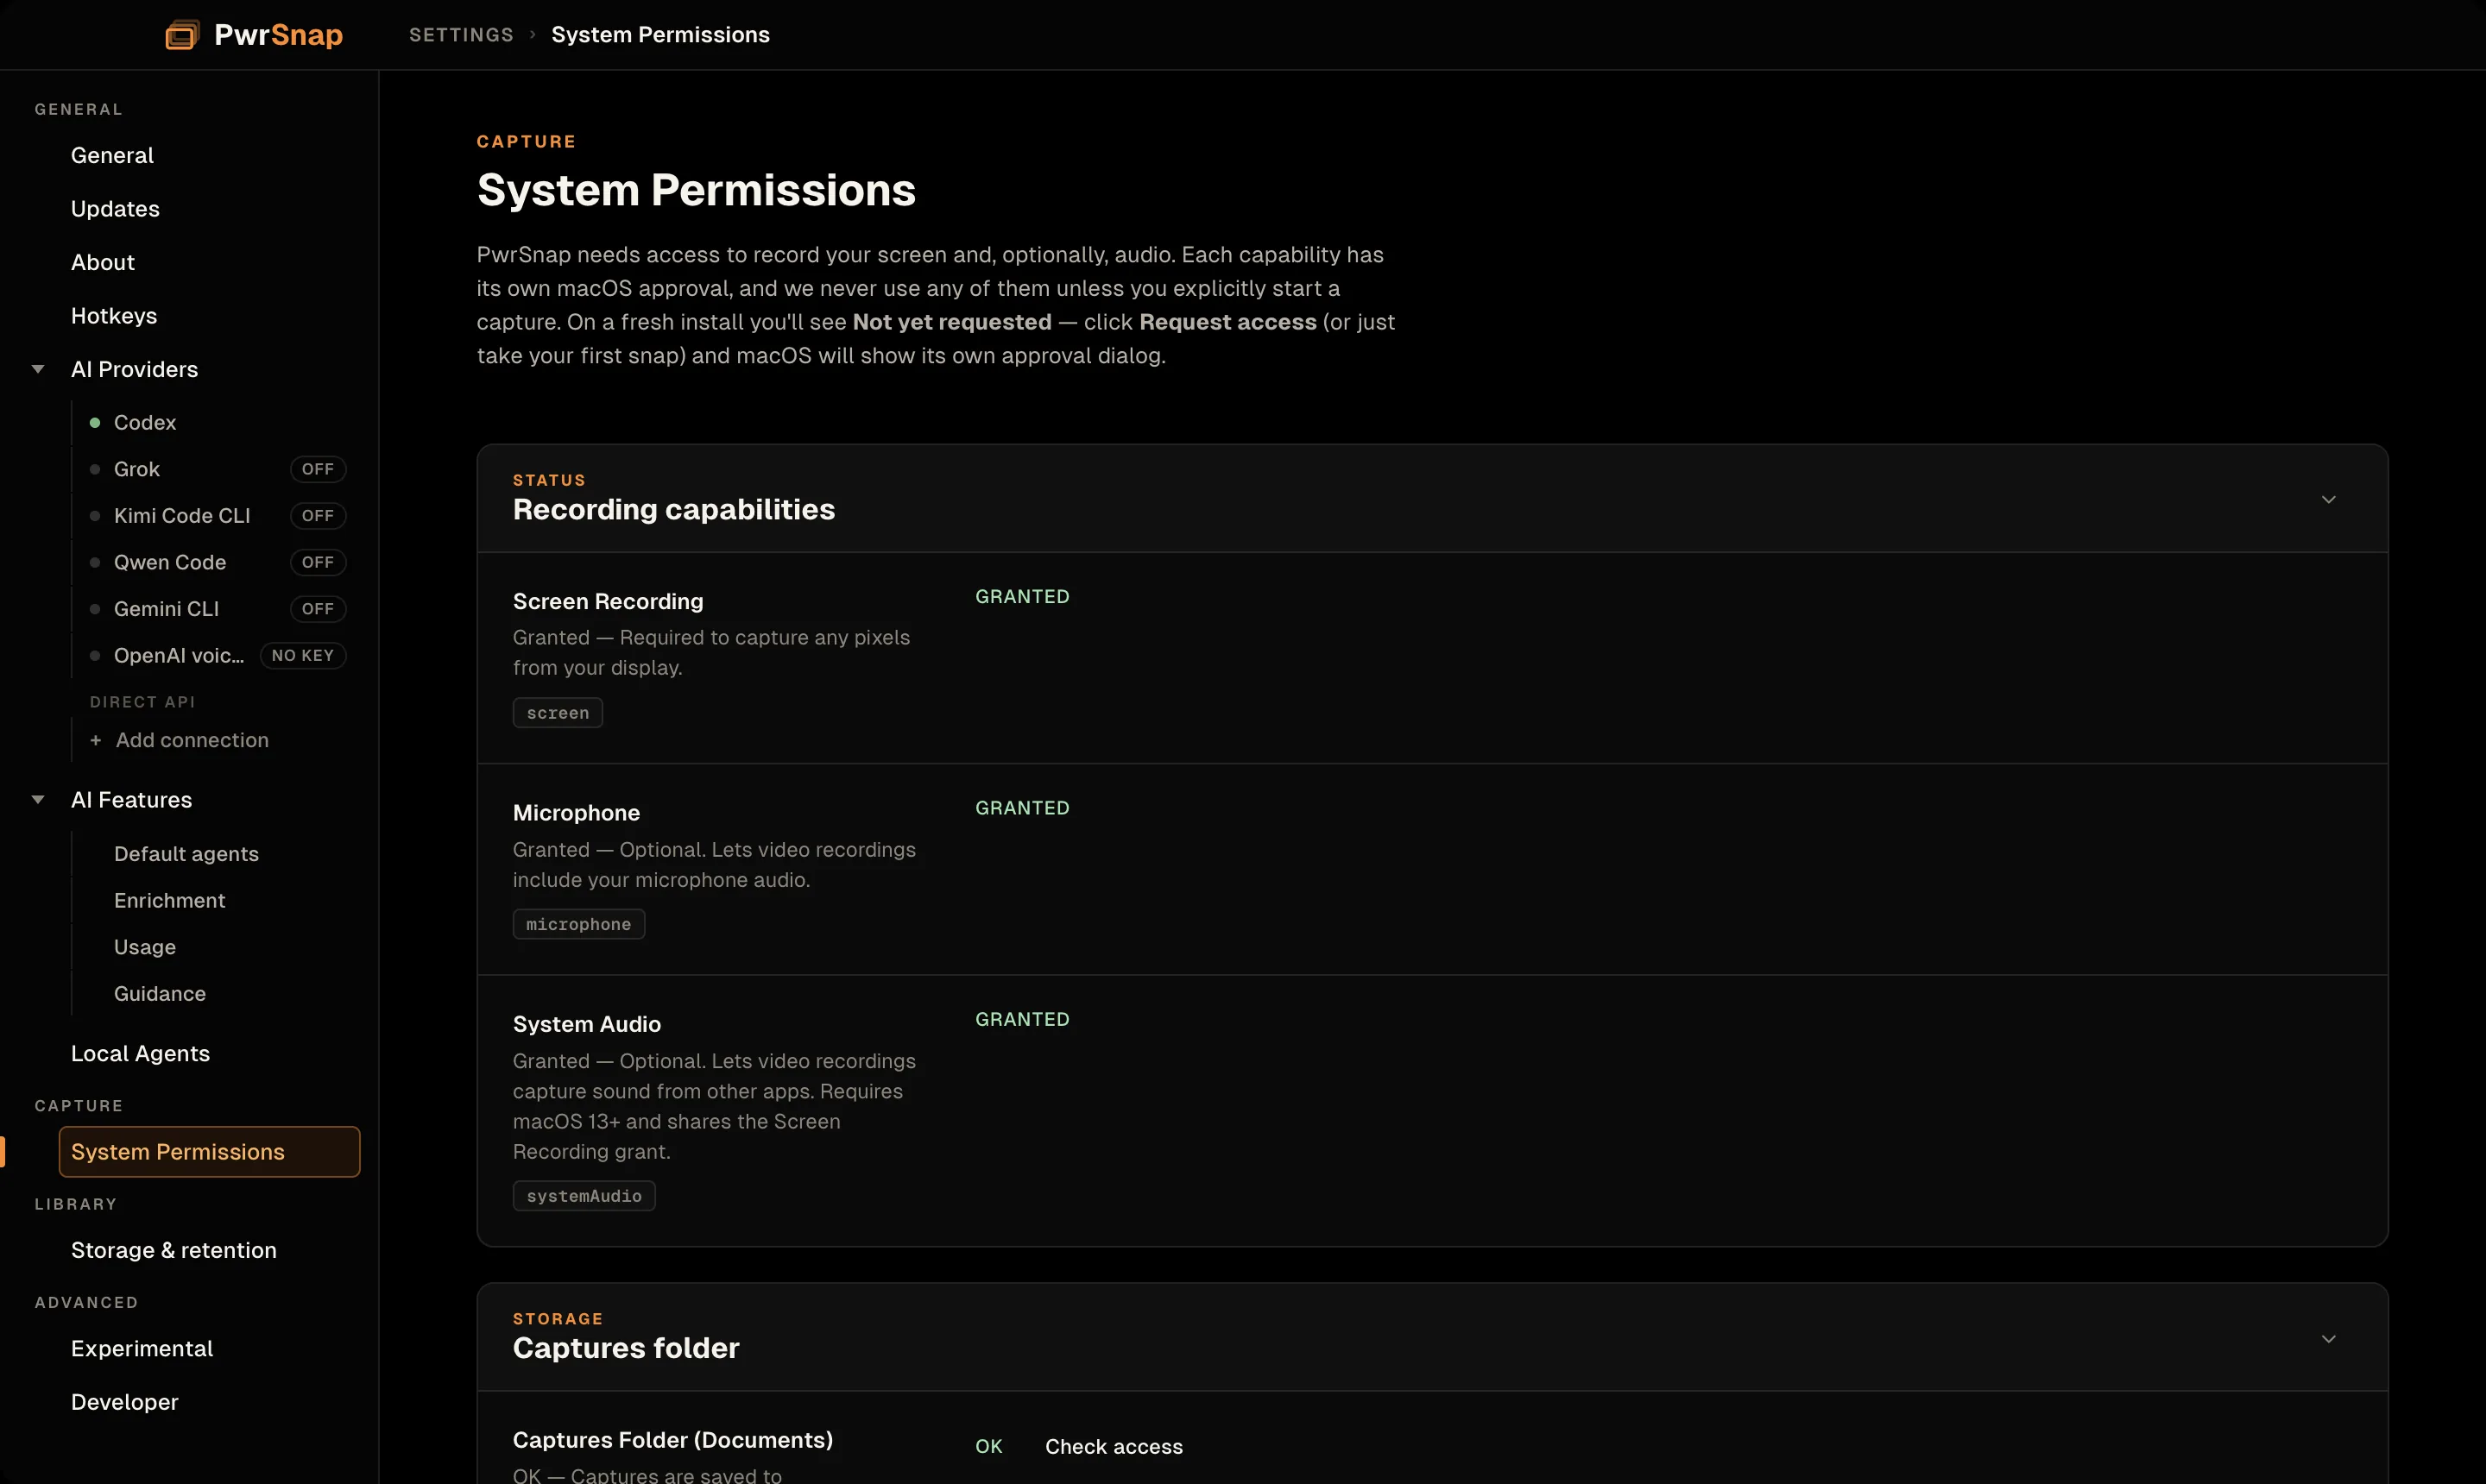Open the Hotkeys settings page
This screenshot has width=2486, height=1484.
pyautogui.click(x=114, y=316)
